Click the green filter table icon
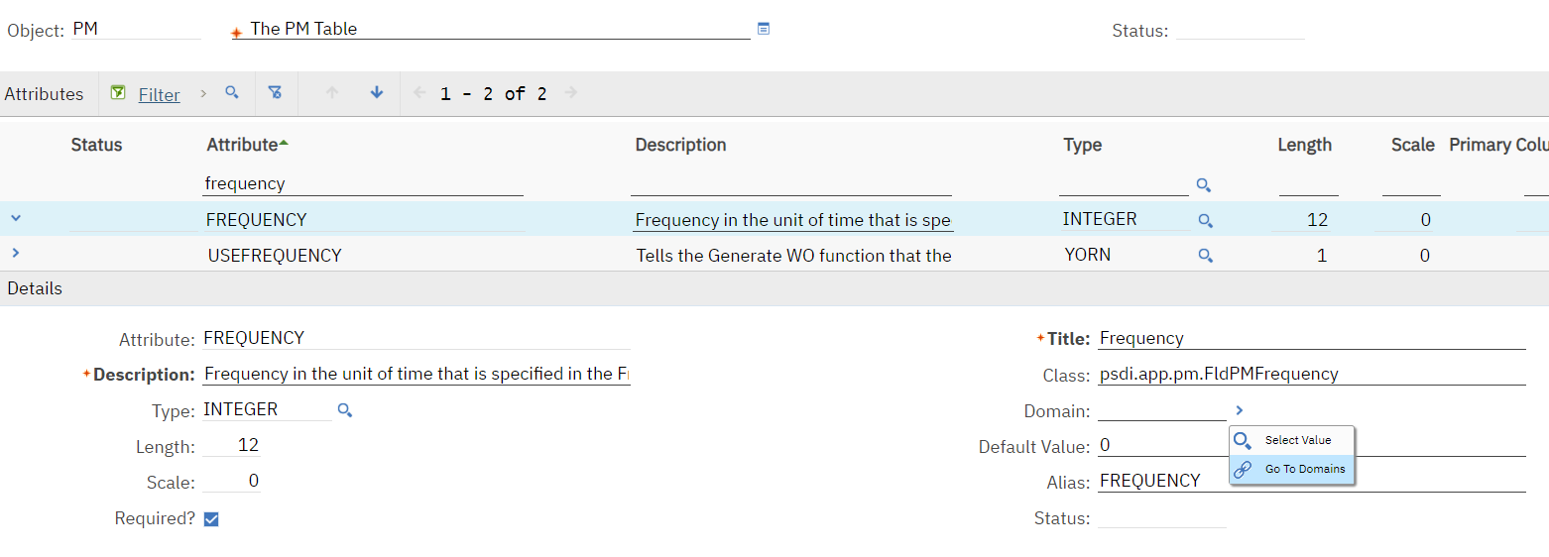The image size is (1549, 557). 118,93
